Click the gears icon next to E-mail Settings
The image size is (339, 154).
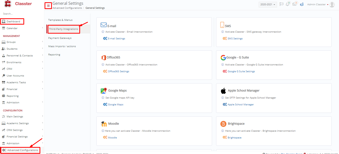click(x=105, y=39)
